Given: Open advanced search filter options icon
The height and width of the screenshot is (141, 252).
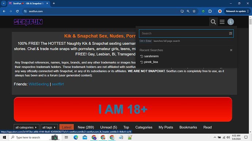Looking at the screenshot, I should 230,34.
